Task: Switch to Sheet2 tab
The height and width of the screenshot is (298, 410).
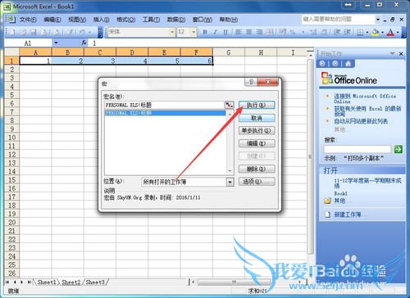Action: pos(71,282)
